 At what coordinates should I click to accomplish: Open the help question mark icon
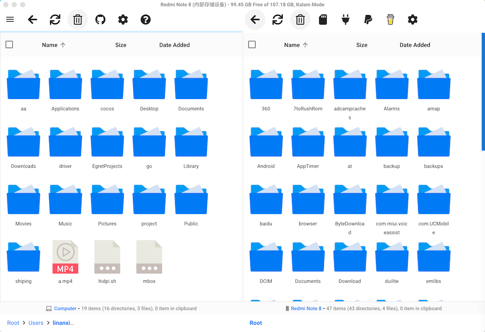click(145, 19)
